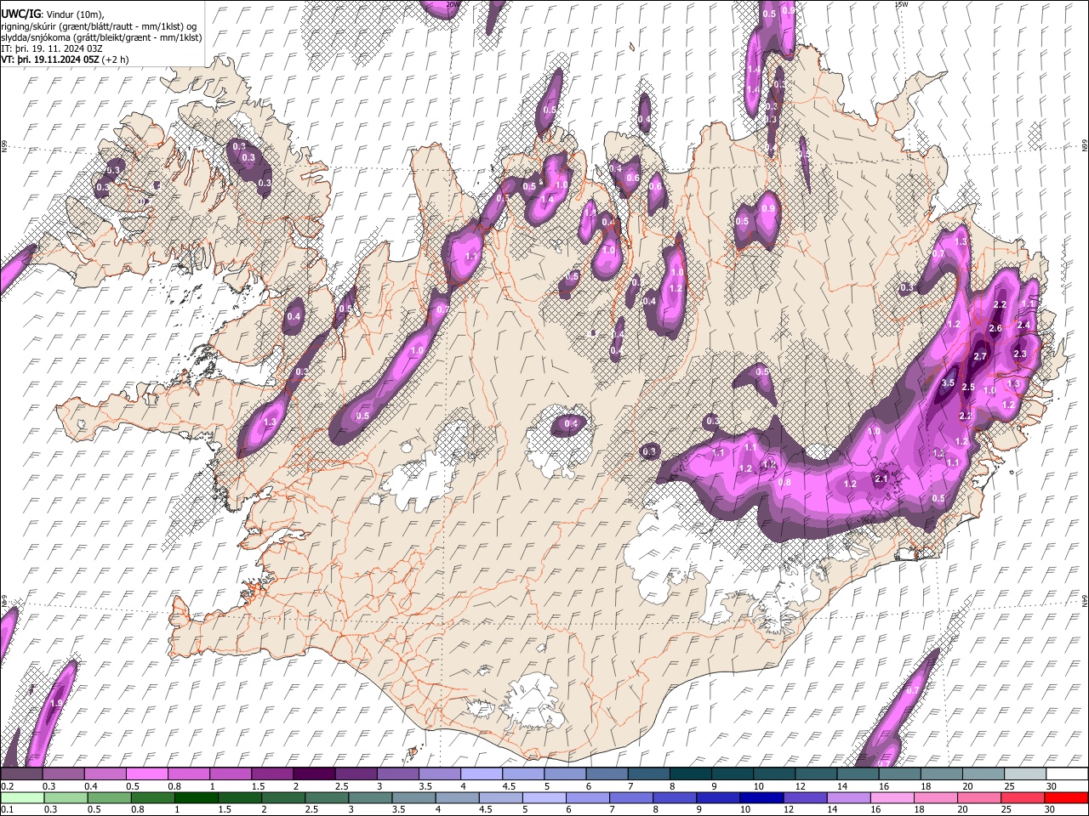Click lower legend swatch starting at 20
1089x816 pixels.
pyautogui.click(x=980, y=797)
